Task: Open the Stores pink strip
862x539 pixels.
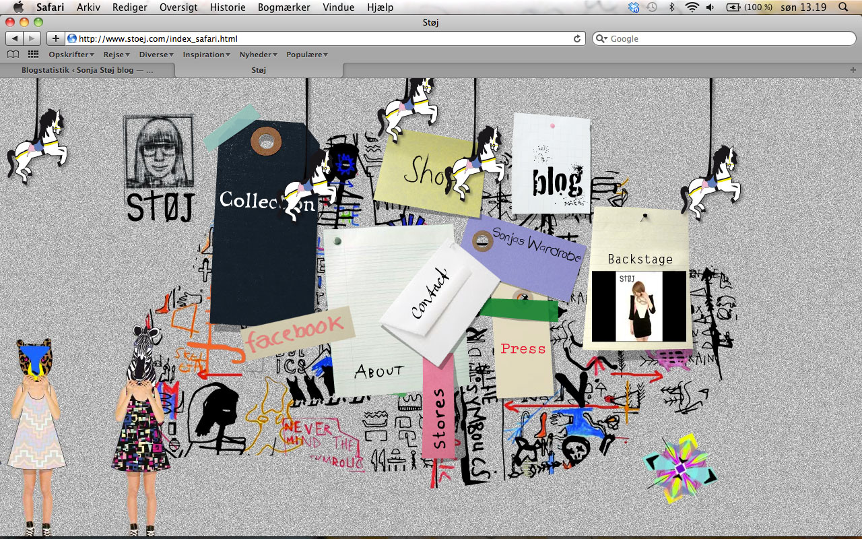Action: click(438, 408)
